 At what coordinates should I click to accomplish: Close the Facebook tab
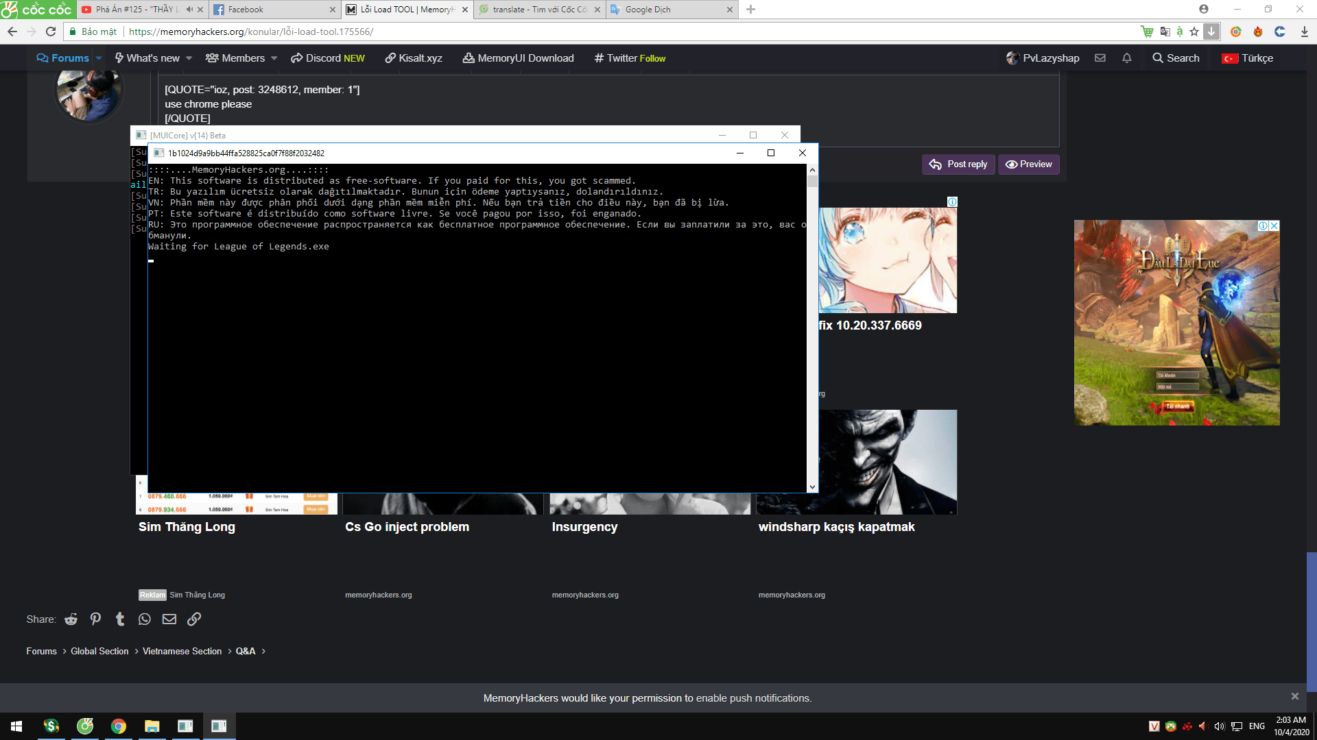coord(333,10)
